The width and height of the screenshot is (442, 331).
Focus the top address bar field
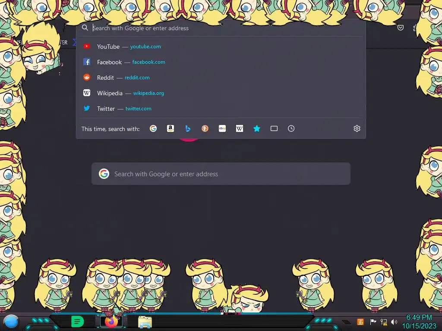click(x=221, y=28)
